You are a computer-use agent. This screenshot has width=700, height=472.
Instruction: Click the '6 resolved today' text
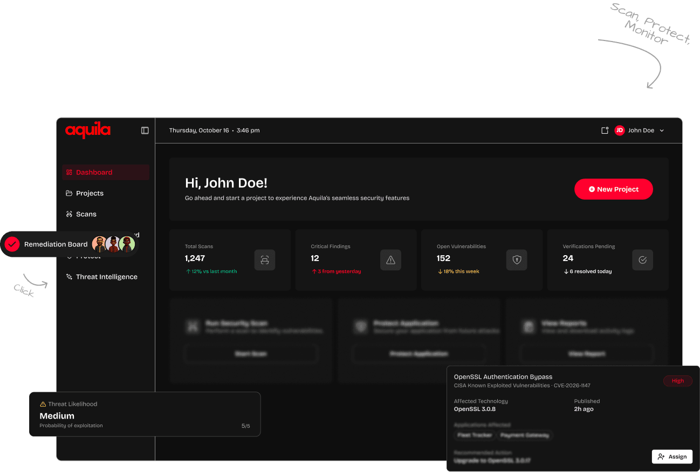click(x=591, y=271)
